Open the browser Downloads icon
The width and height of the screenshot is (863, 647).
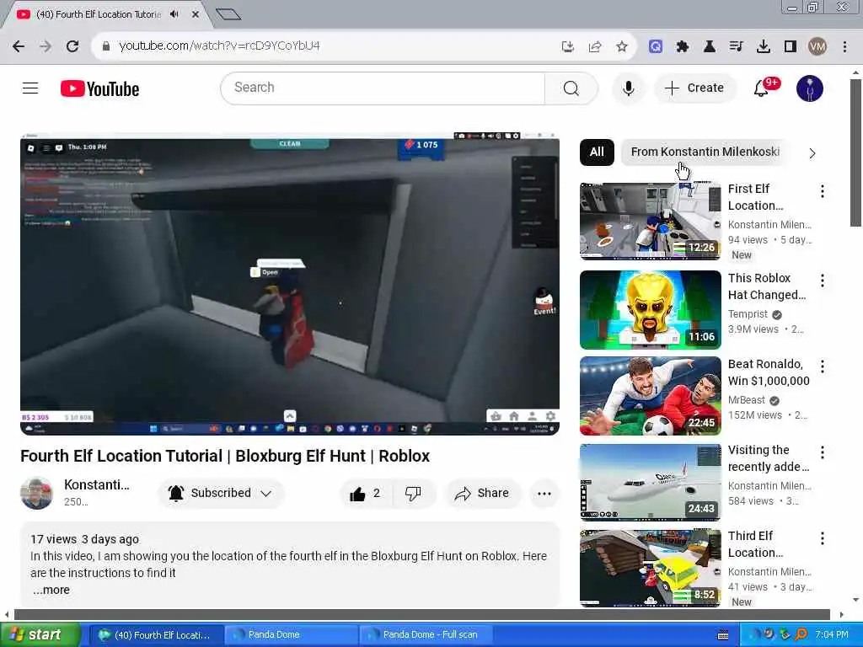(x=764, y=46)
